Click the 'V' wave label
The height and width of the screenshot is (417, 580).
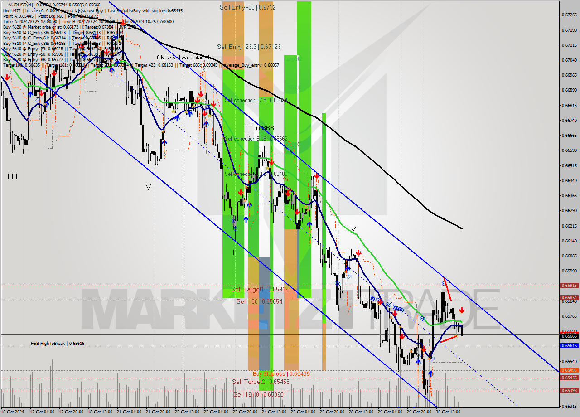(x=148, y=187)
